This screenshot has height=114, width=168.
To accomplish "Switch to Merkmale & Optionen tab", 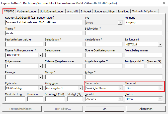I will point(145,11).
